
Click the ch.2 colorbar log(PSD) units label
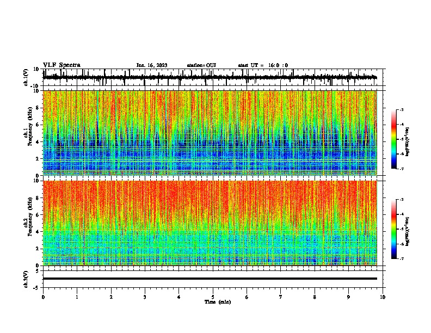pos(408,231)
